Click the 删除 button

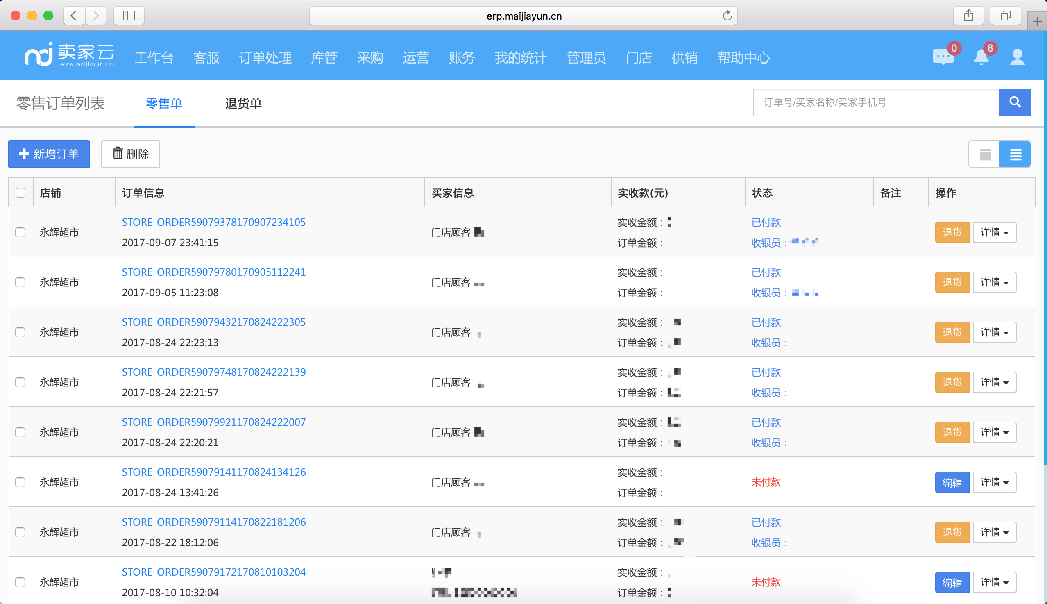(131, 154)
